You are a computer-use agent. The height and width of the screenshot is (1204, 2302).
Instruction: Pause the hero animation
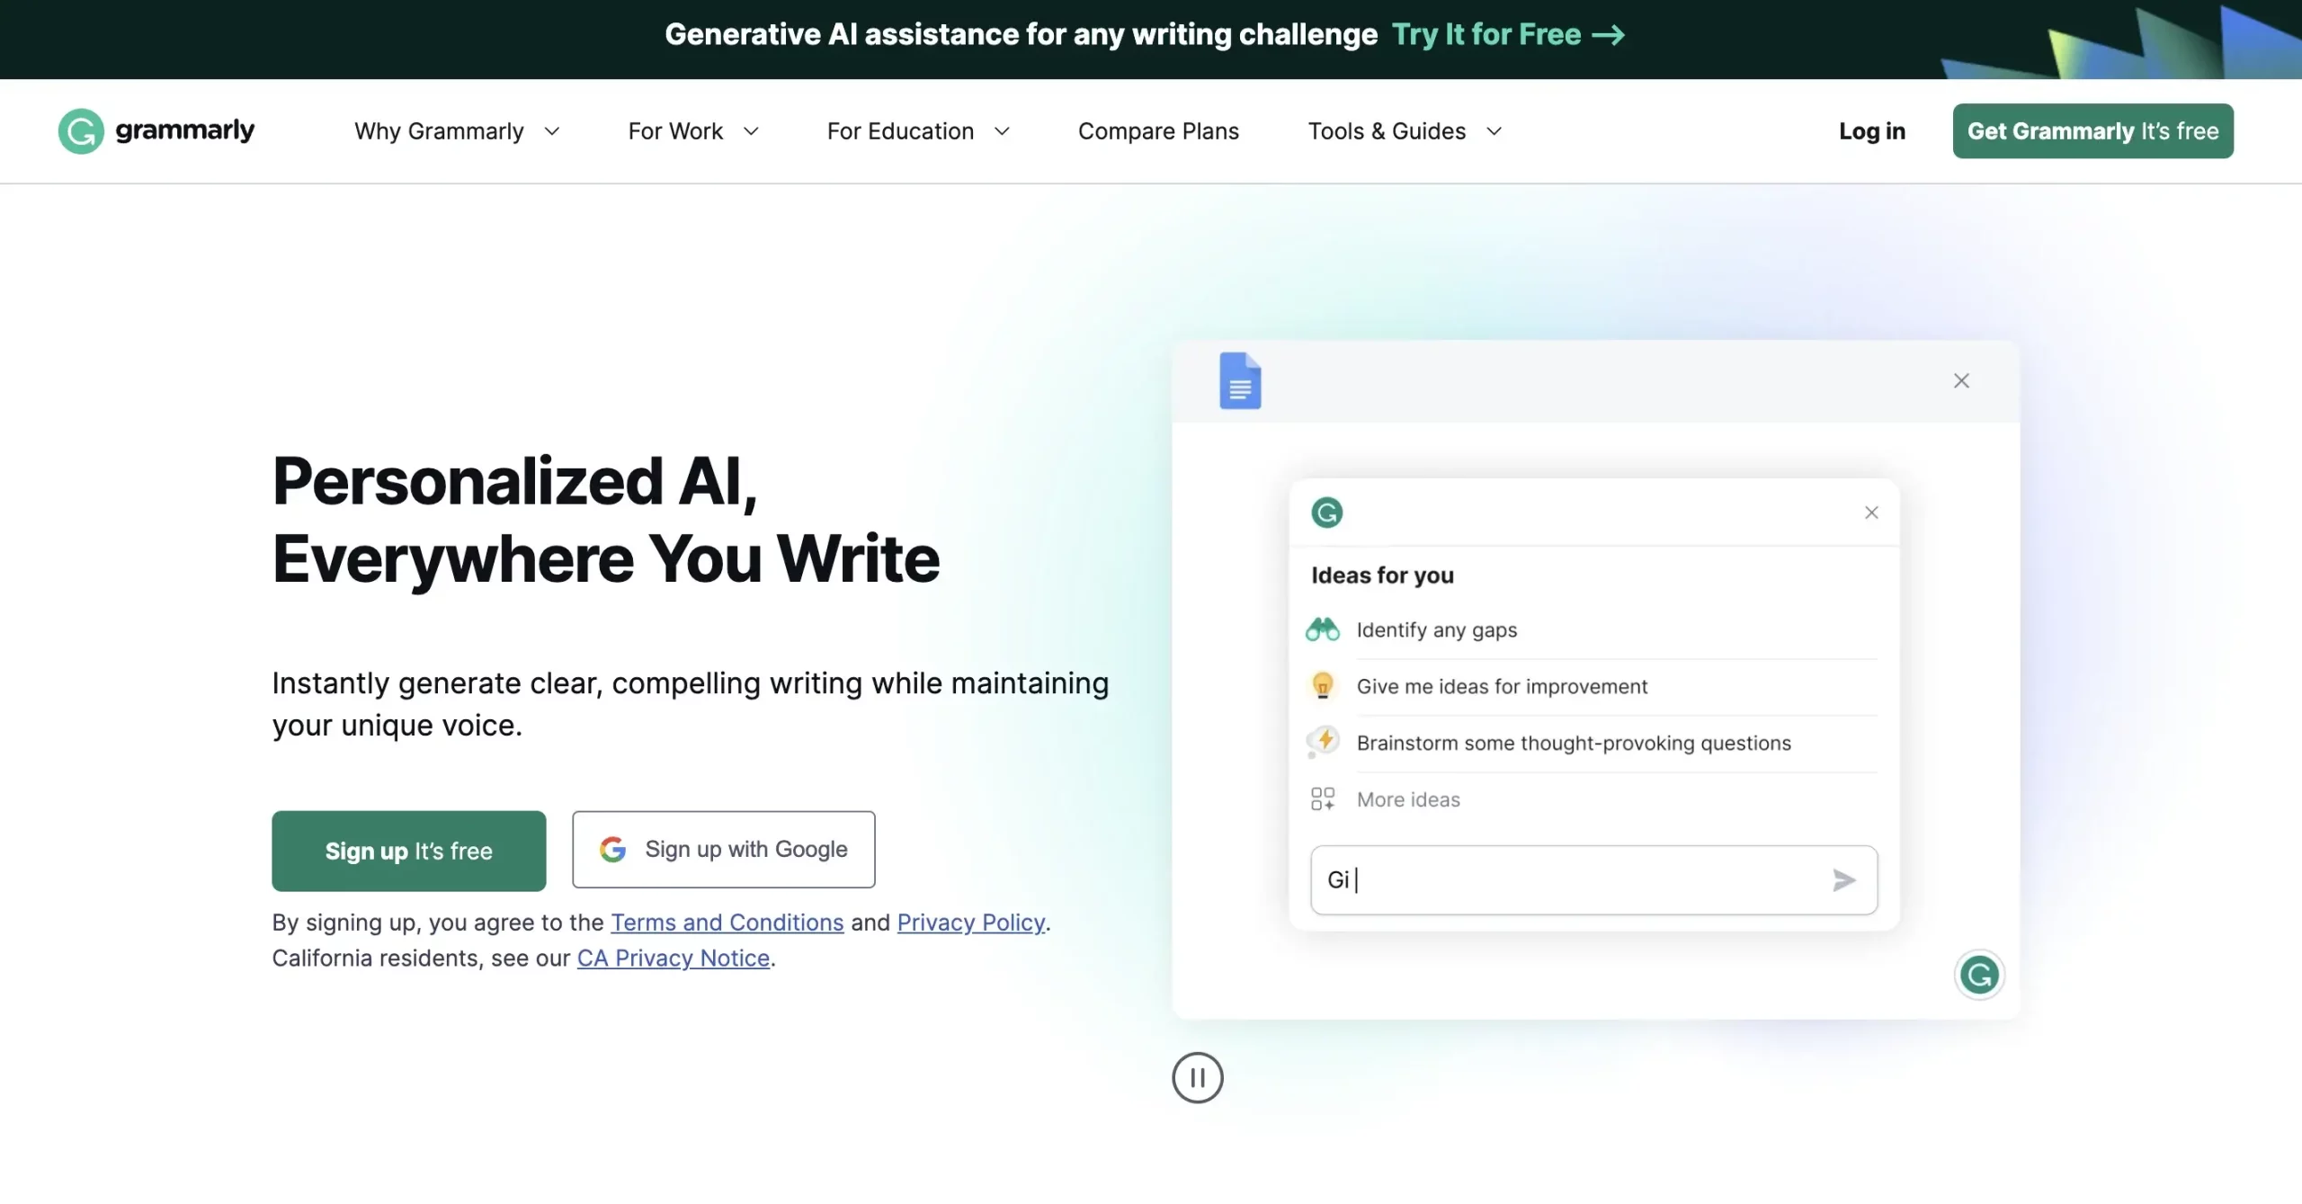pyautogui.click(x=1197, y=1077)
